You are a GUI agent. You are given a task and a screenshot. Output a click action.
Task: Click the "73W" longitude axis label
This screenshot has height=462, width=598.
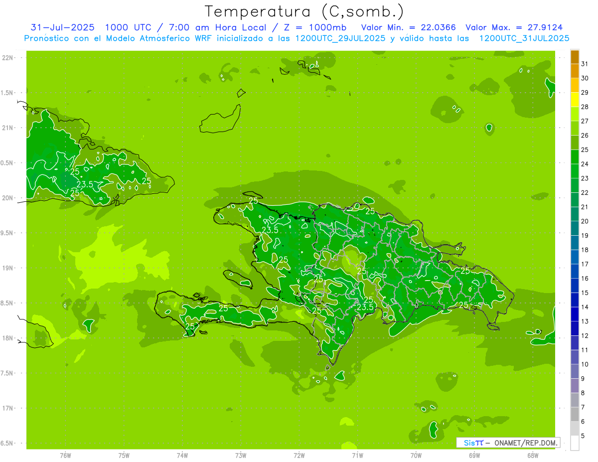pyautogui.click(x=241, y=455)
